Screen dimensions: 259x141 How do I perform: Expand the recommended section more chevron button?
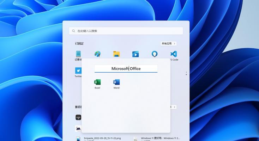pos(174,107)
